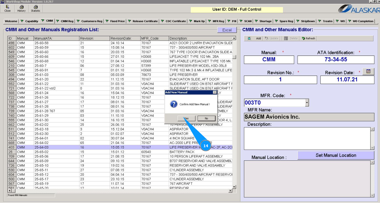Screen dimensions: 380x203
Task: Click the Revision No. input field
Action: point(280,80)
